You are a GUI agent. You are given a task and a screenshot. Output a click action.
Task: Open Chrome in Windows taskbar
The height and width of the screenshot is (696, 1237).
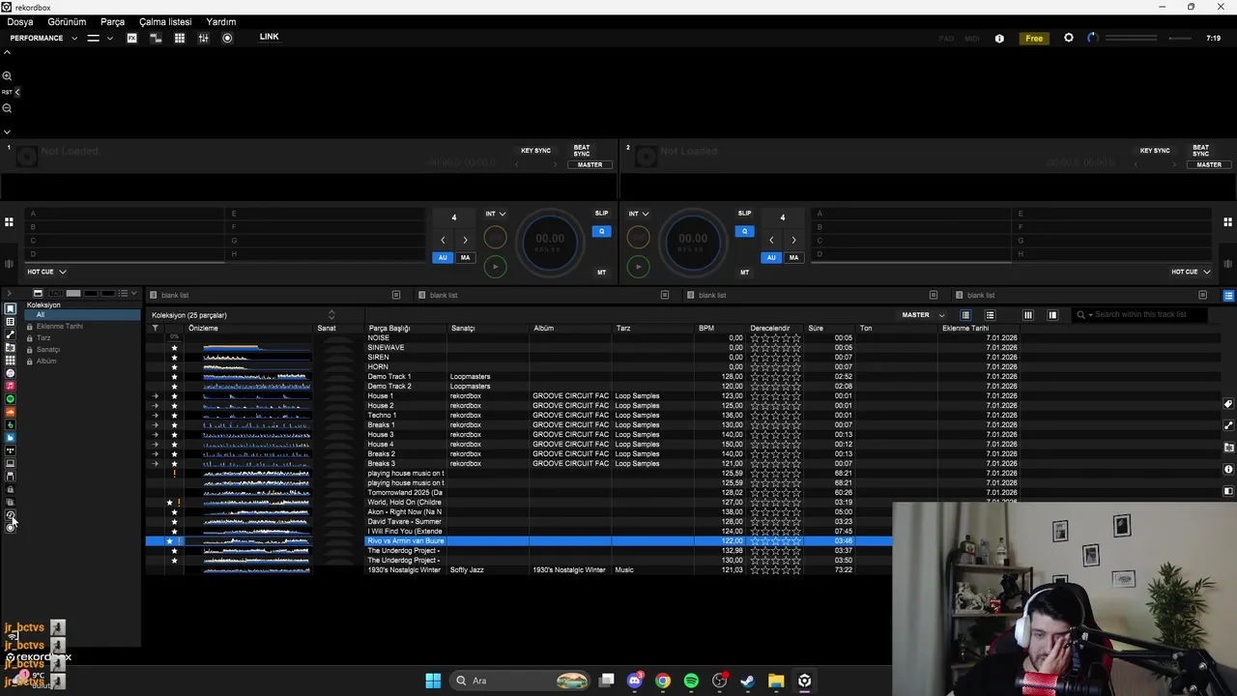pyautogui.click(x=662, y=681)
